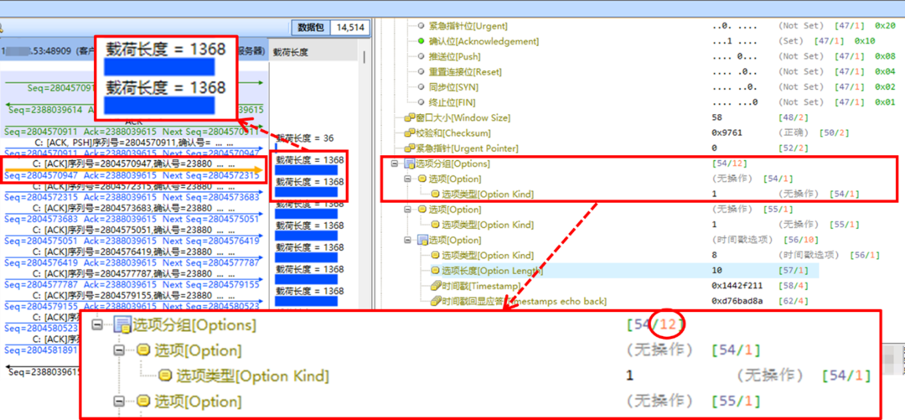Open the 数据包 tab

(x=311, y=27)
